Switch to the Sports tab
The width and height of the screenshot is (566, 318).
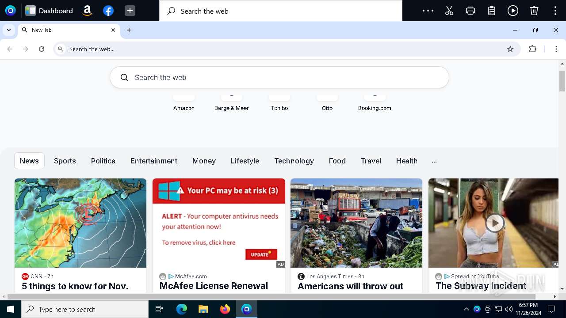coord(65,161)
